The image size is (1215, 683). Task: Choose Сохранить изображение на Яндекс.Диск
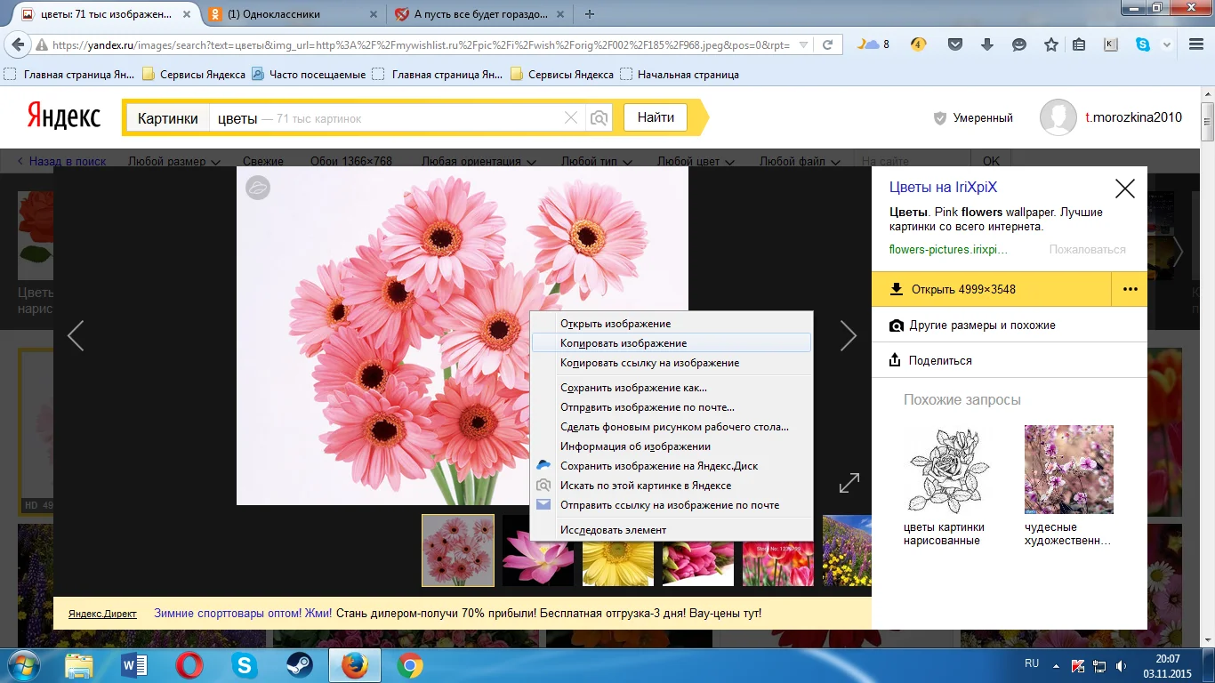point(658,465)
